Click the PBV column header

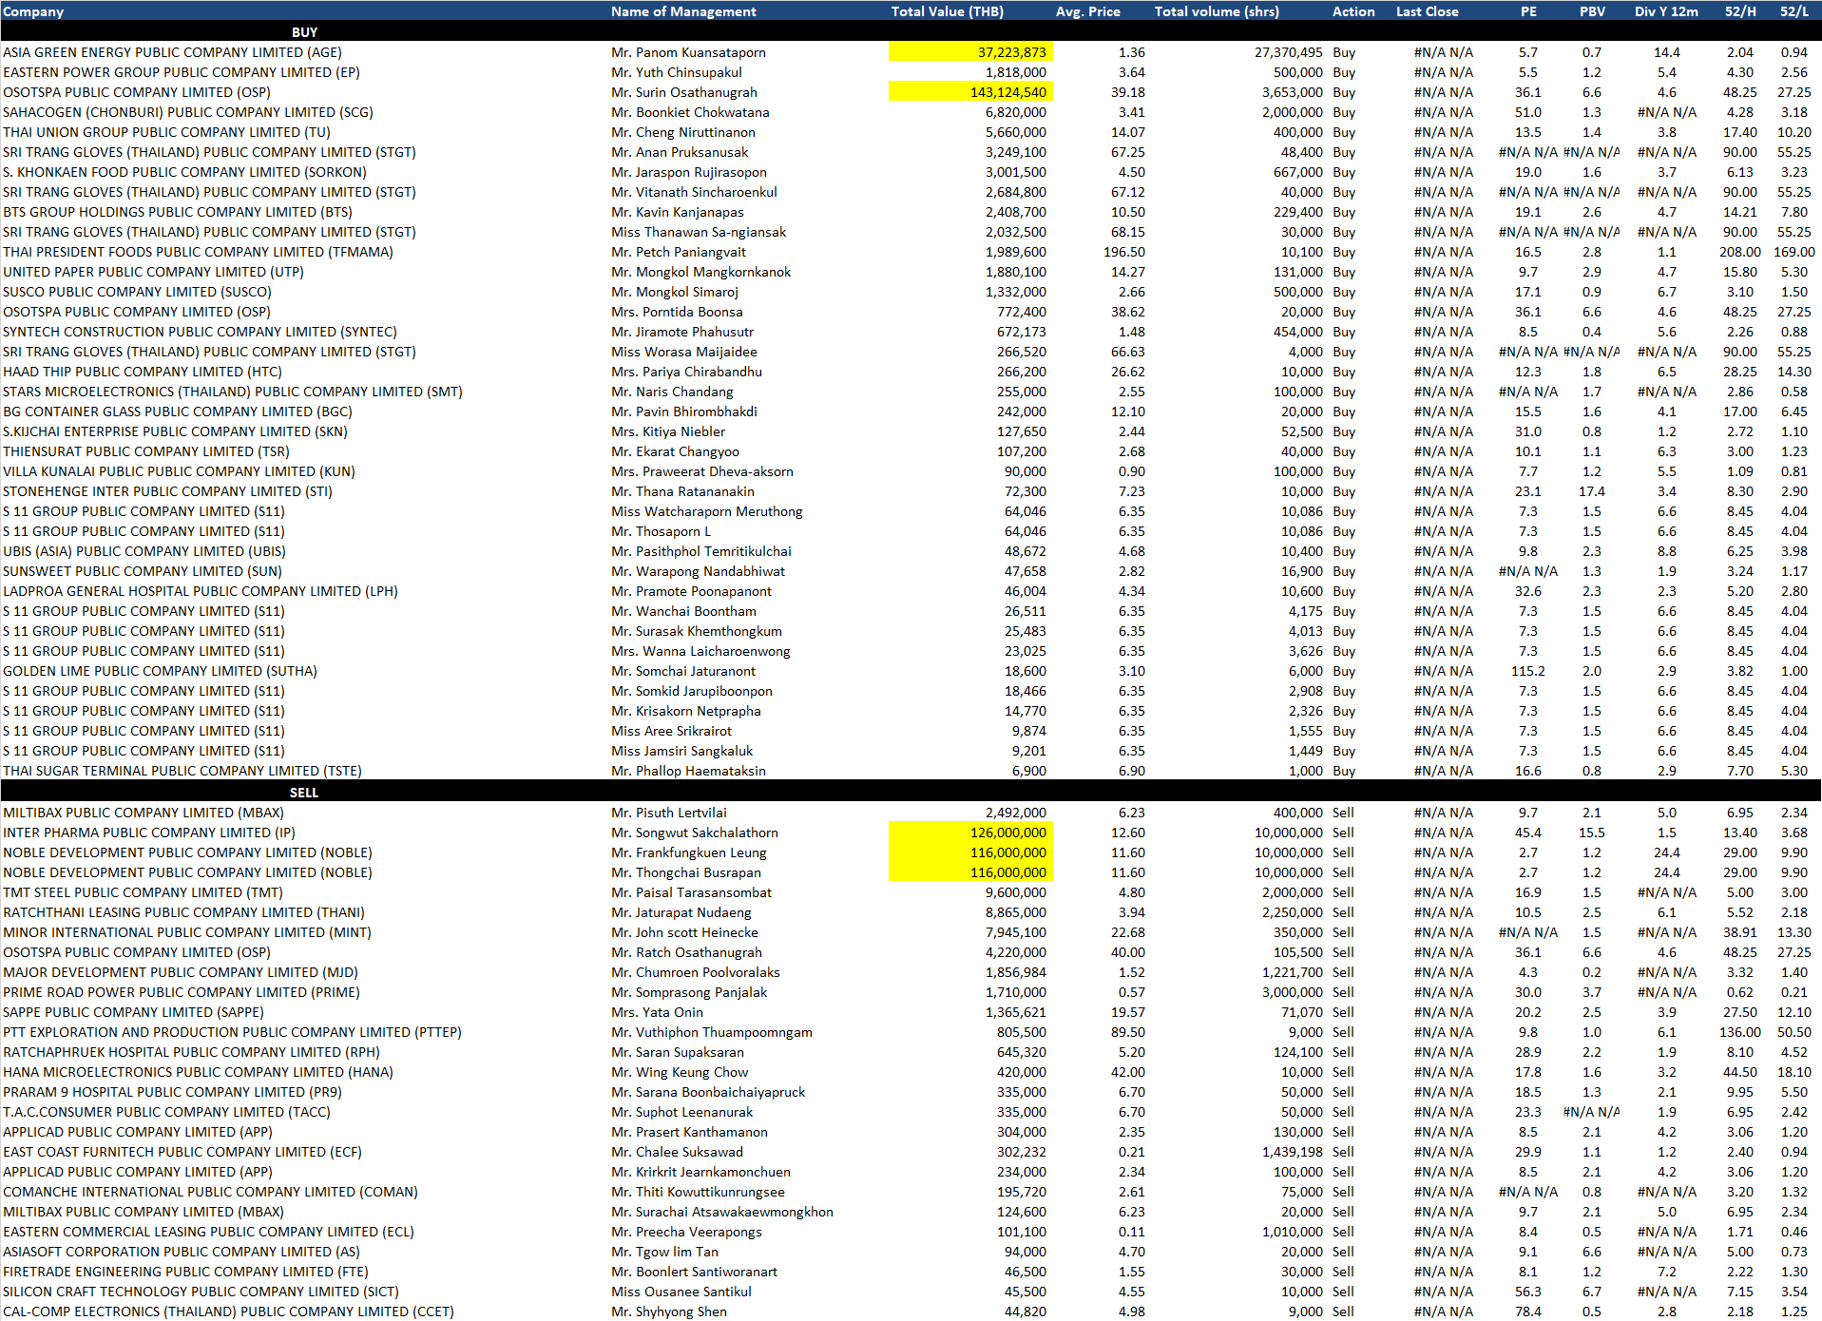click(1592, 11)
